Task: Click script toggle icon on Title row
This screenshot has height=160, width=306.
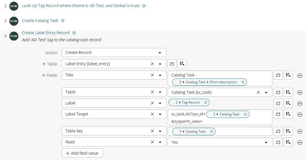Action: (x=278, y=75)
